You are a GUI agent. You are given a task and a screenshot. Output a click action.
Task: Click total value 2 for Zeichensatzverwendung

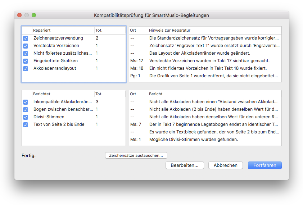(97, 38)
